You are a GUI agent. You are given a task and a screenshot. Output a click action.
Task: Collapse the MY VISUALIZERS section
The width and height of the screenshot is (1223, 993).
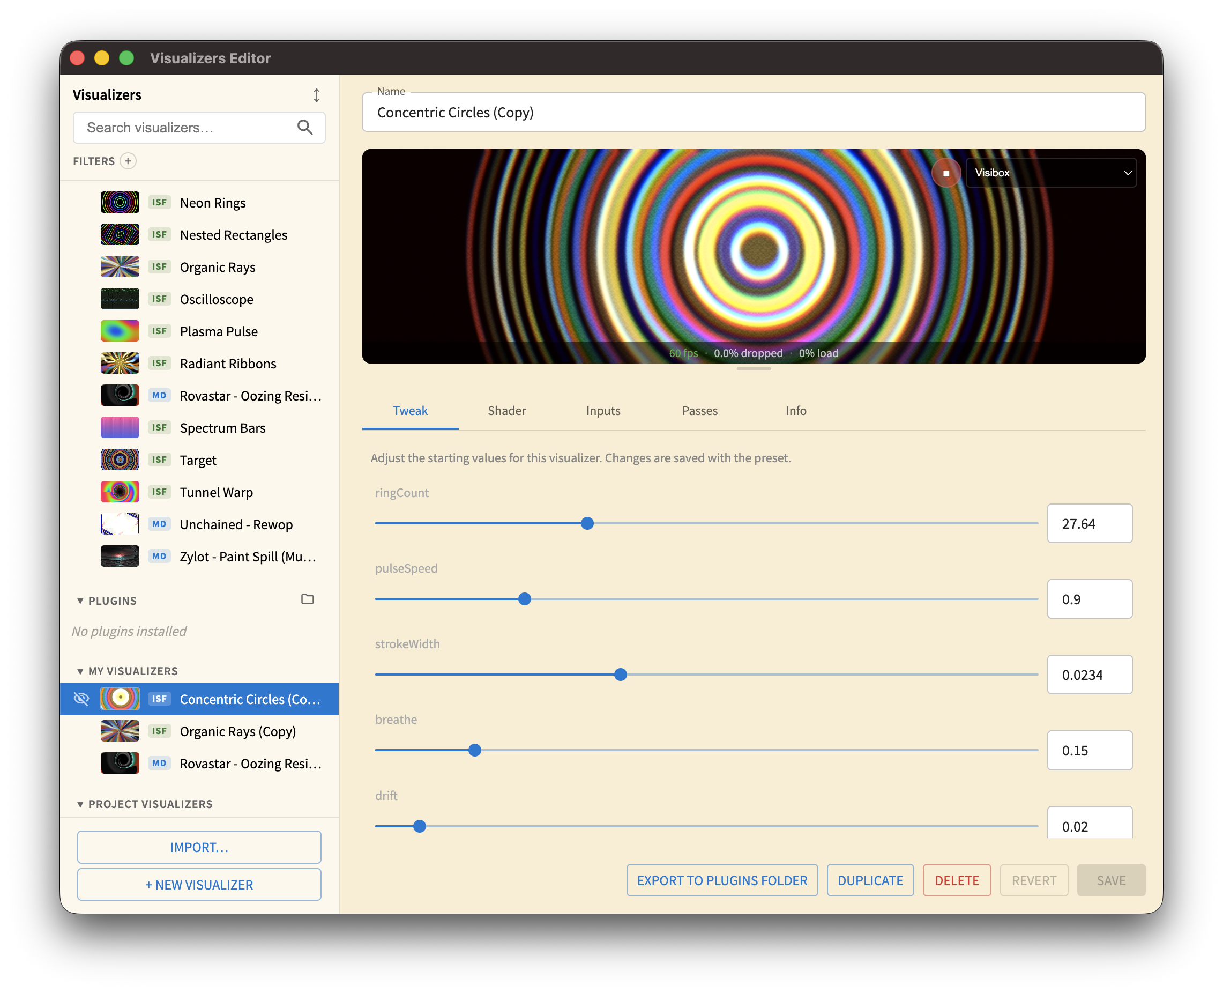point(80,670)
